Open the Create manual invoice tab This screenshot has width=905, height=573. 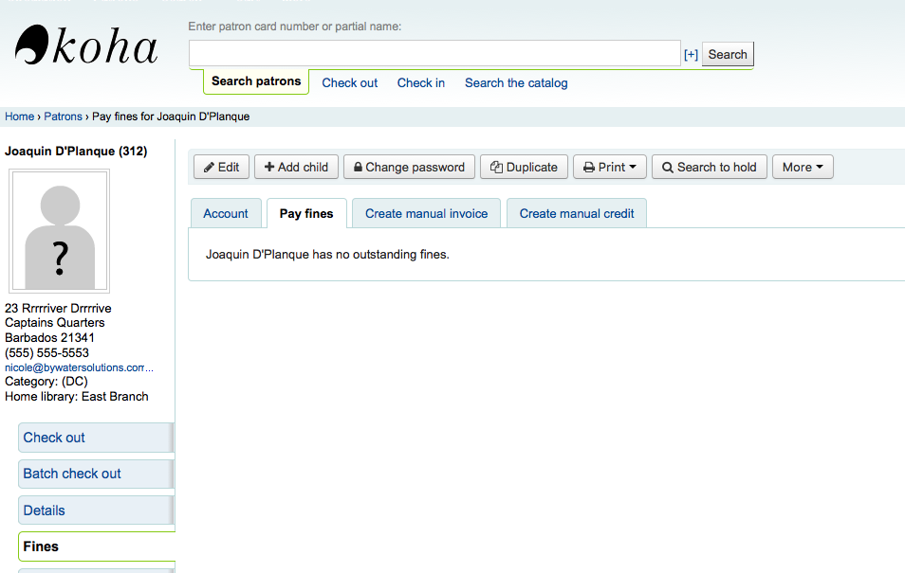point(426,213)
